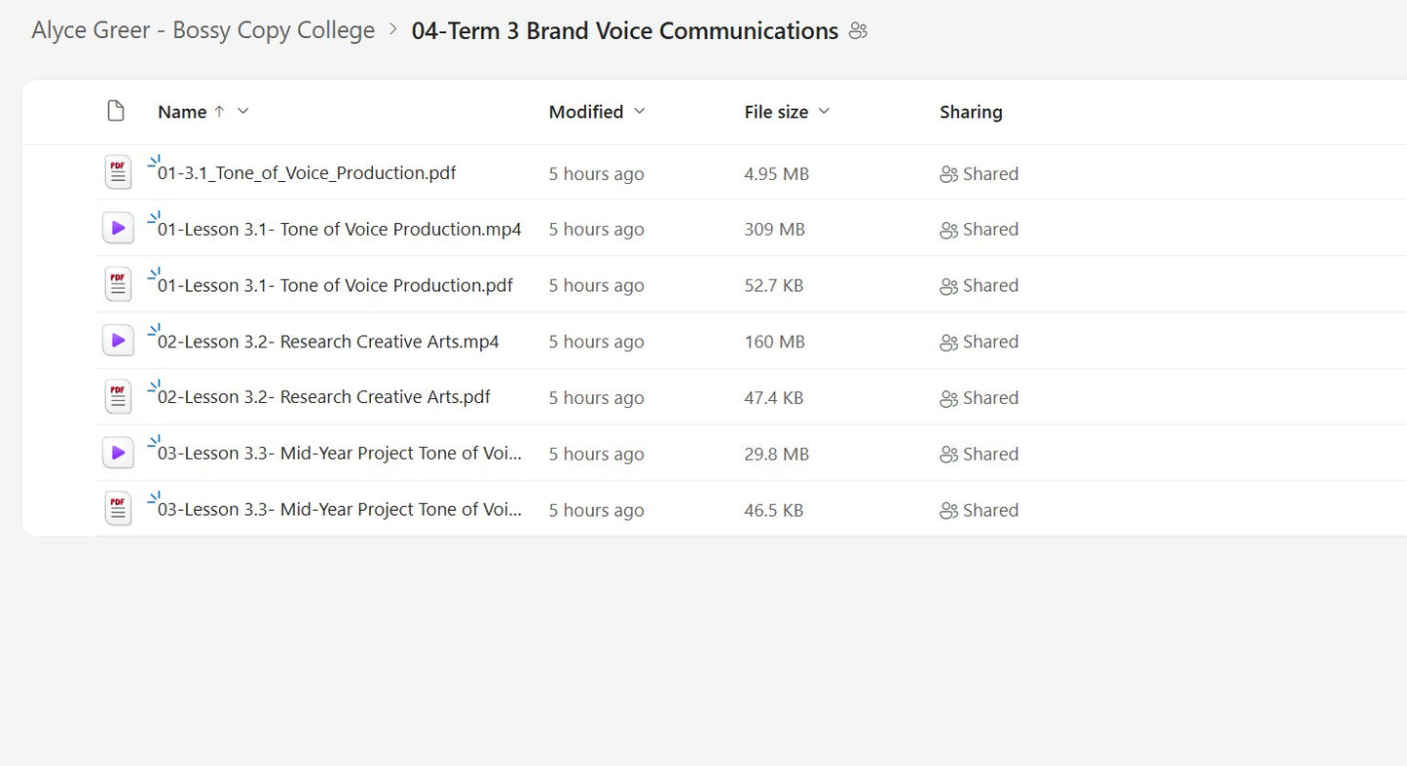Open the Name column dropdown chevron

click(242, 112)
